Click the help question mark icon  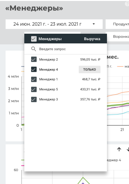click(127, 4)
